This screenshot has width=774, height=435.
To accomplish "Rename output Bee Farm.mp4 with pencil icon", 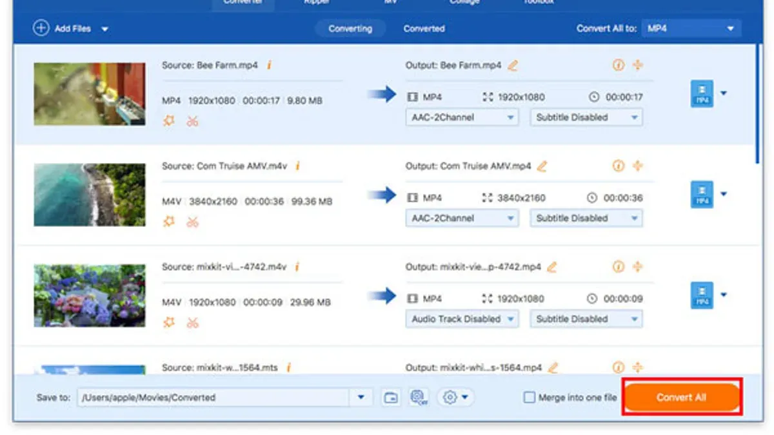I will 513,65.
